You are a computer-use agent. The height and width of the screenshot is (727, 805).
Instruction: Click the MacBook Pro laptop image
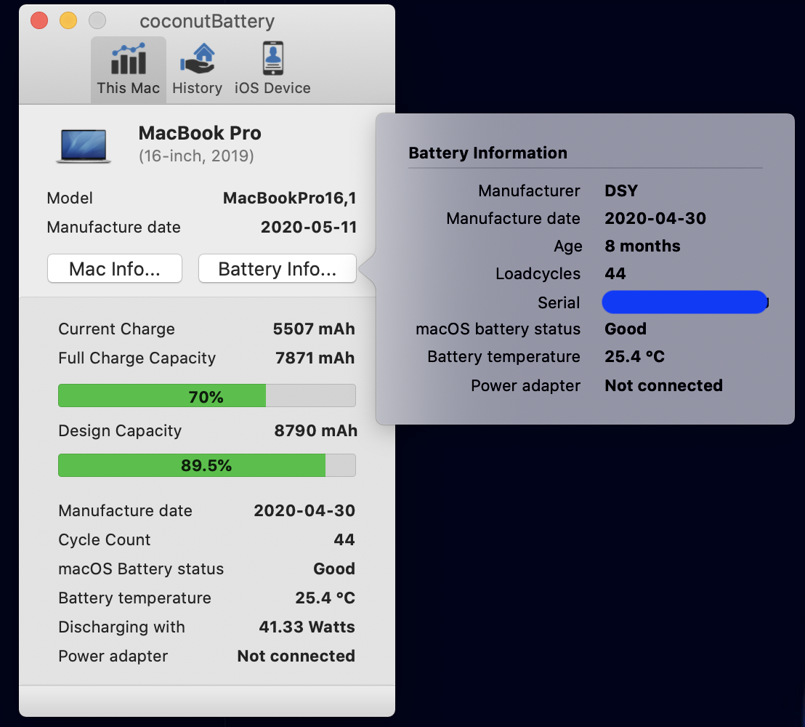(83, 145)
